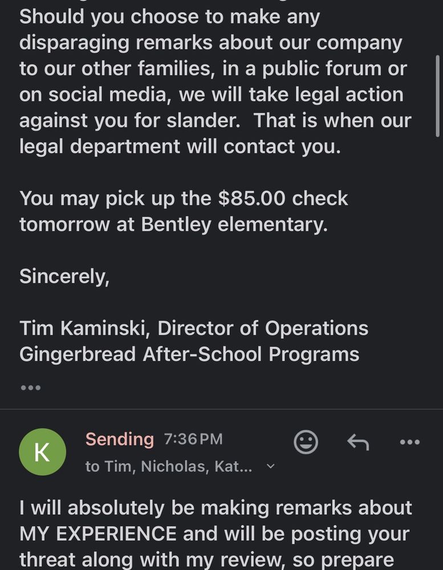Screen dimensions: 443x570
Task: Tap the reply arrow icon
Action: [x=358, y=442]
